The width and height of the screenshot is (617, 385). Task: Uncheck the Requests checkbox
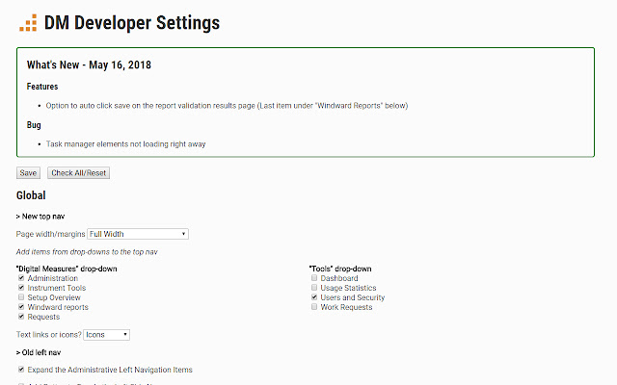click(x=21, y=317)
